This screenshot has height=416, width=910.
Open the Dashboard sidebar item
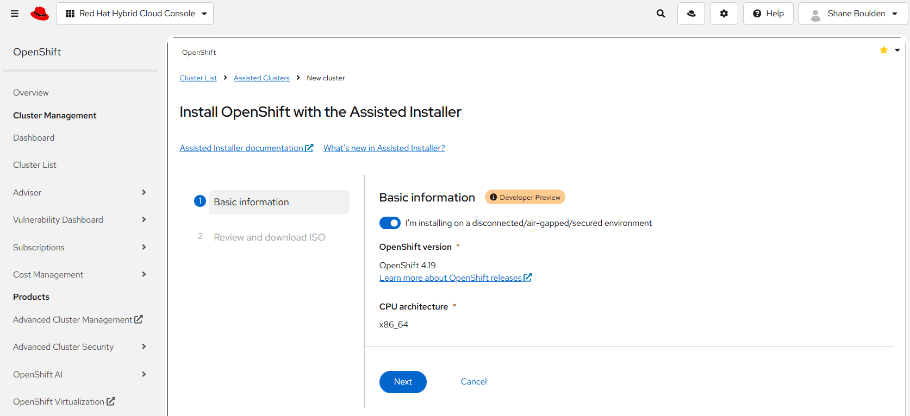coord(34,138)
